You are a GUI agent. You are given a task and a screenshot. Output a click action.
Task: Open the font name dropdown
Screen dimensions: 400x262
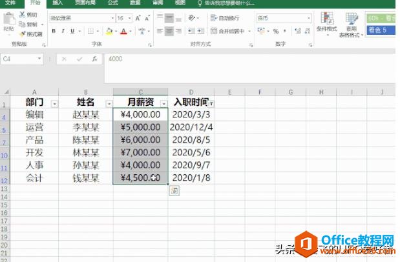tap(112, 18)
